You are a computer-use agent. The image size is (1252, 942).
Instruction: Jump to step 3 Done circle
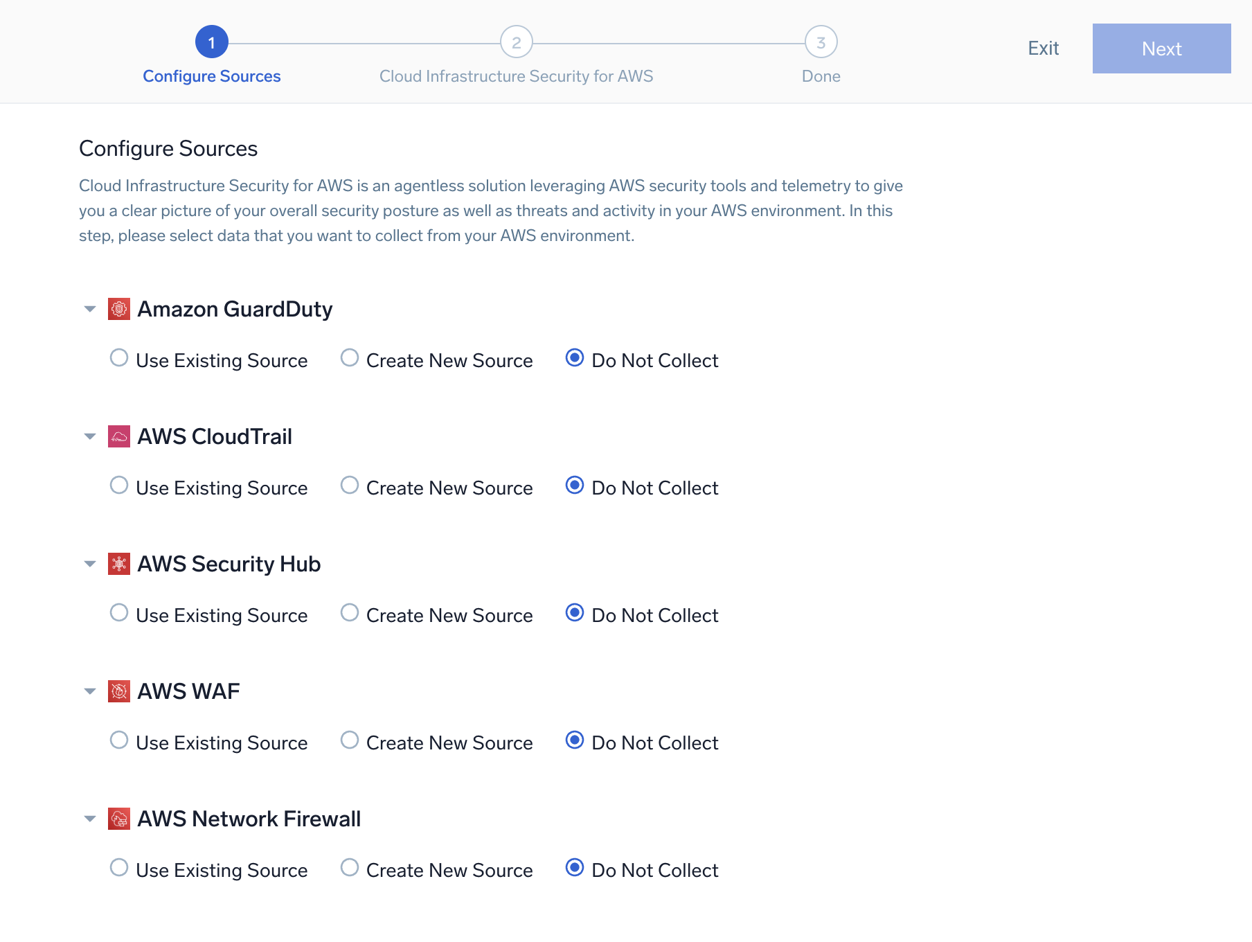pyautogui.click(x=821, y=43)
